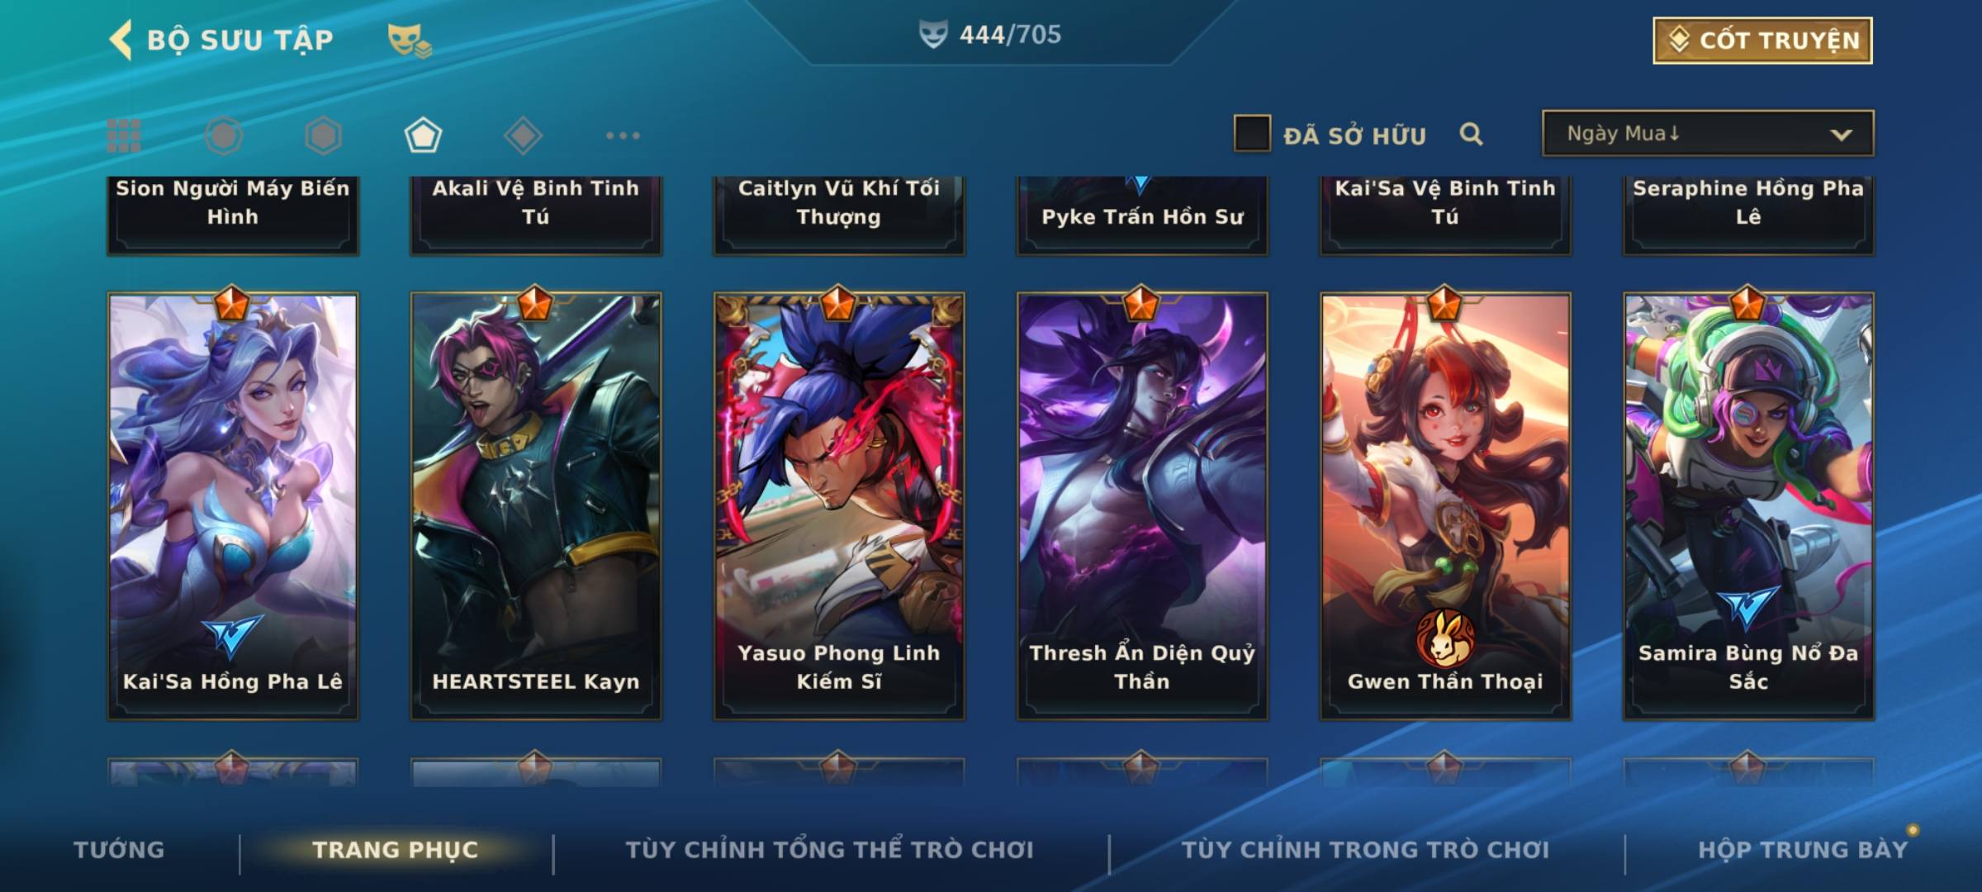Select Yasuo Phong Linh Kiếm Sĩ skin

839,505
